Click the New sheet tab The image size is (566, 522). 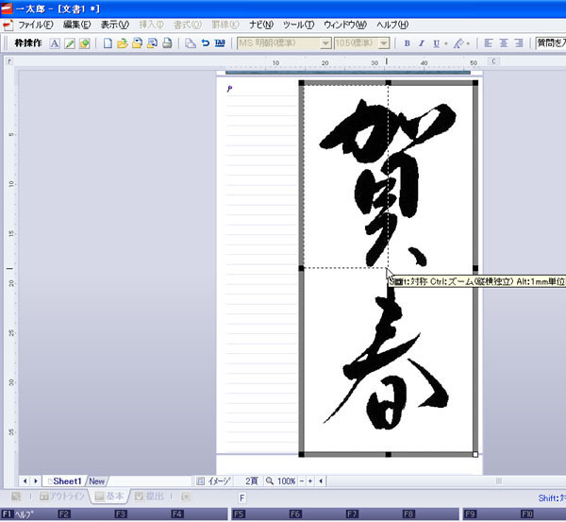(x=96, y=480)
